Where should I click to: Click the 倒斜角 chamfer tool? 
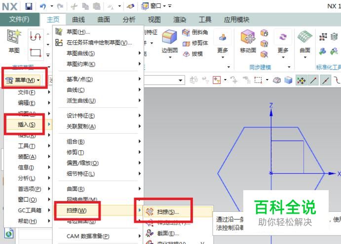195,32
